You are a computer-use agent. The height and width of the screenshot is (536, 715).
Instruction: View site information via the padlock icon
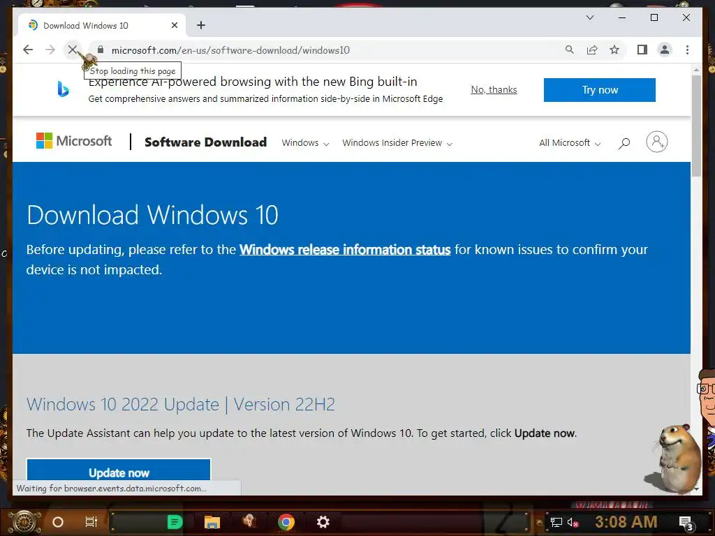pos(101,50)
